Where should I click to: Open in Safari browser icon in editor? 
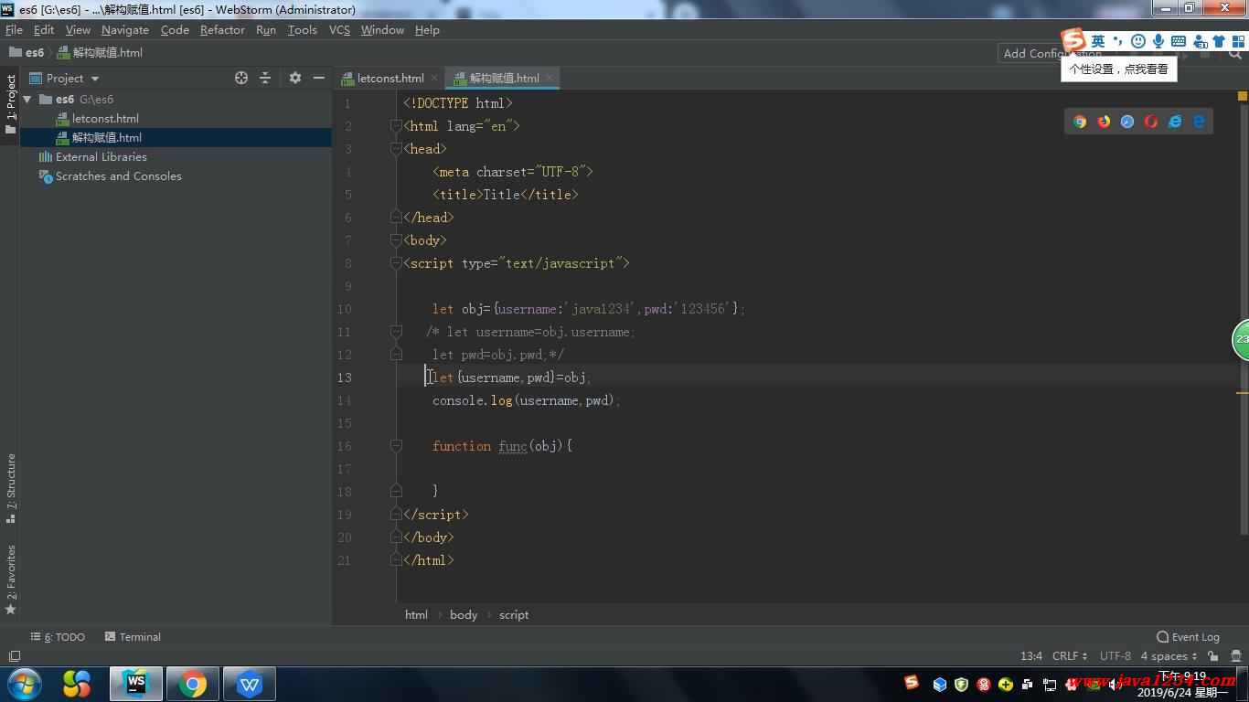click(1127, 121)
